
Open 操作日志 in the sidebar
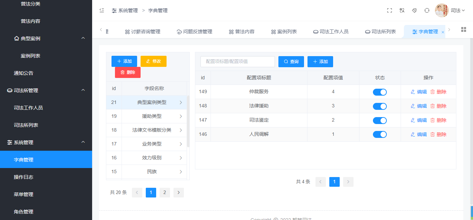coord(24,177)
